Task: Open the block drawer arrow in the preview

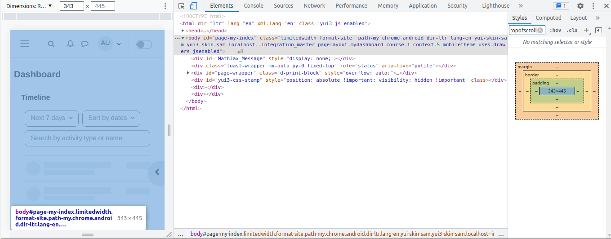Action: pos(157,172)
